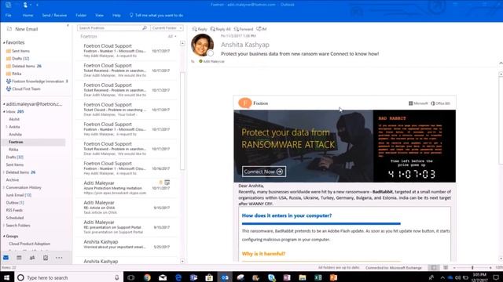
Task: Open the File menu
Action: [9, 16]
